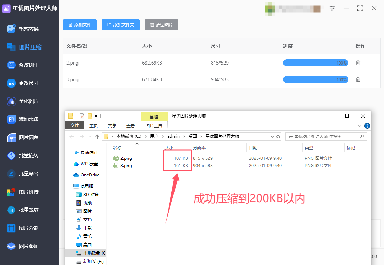Click 添加文件夹 button
The image size is (384, 265).
[120, 25]
